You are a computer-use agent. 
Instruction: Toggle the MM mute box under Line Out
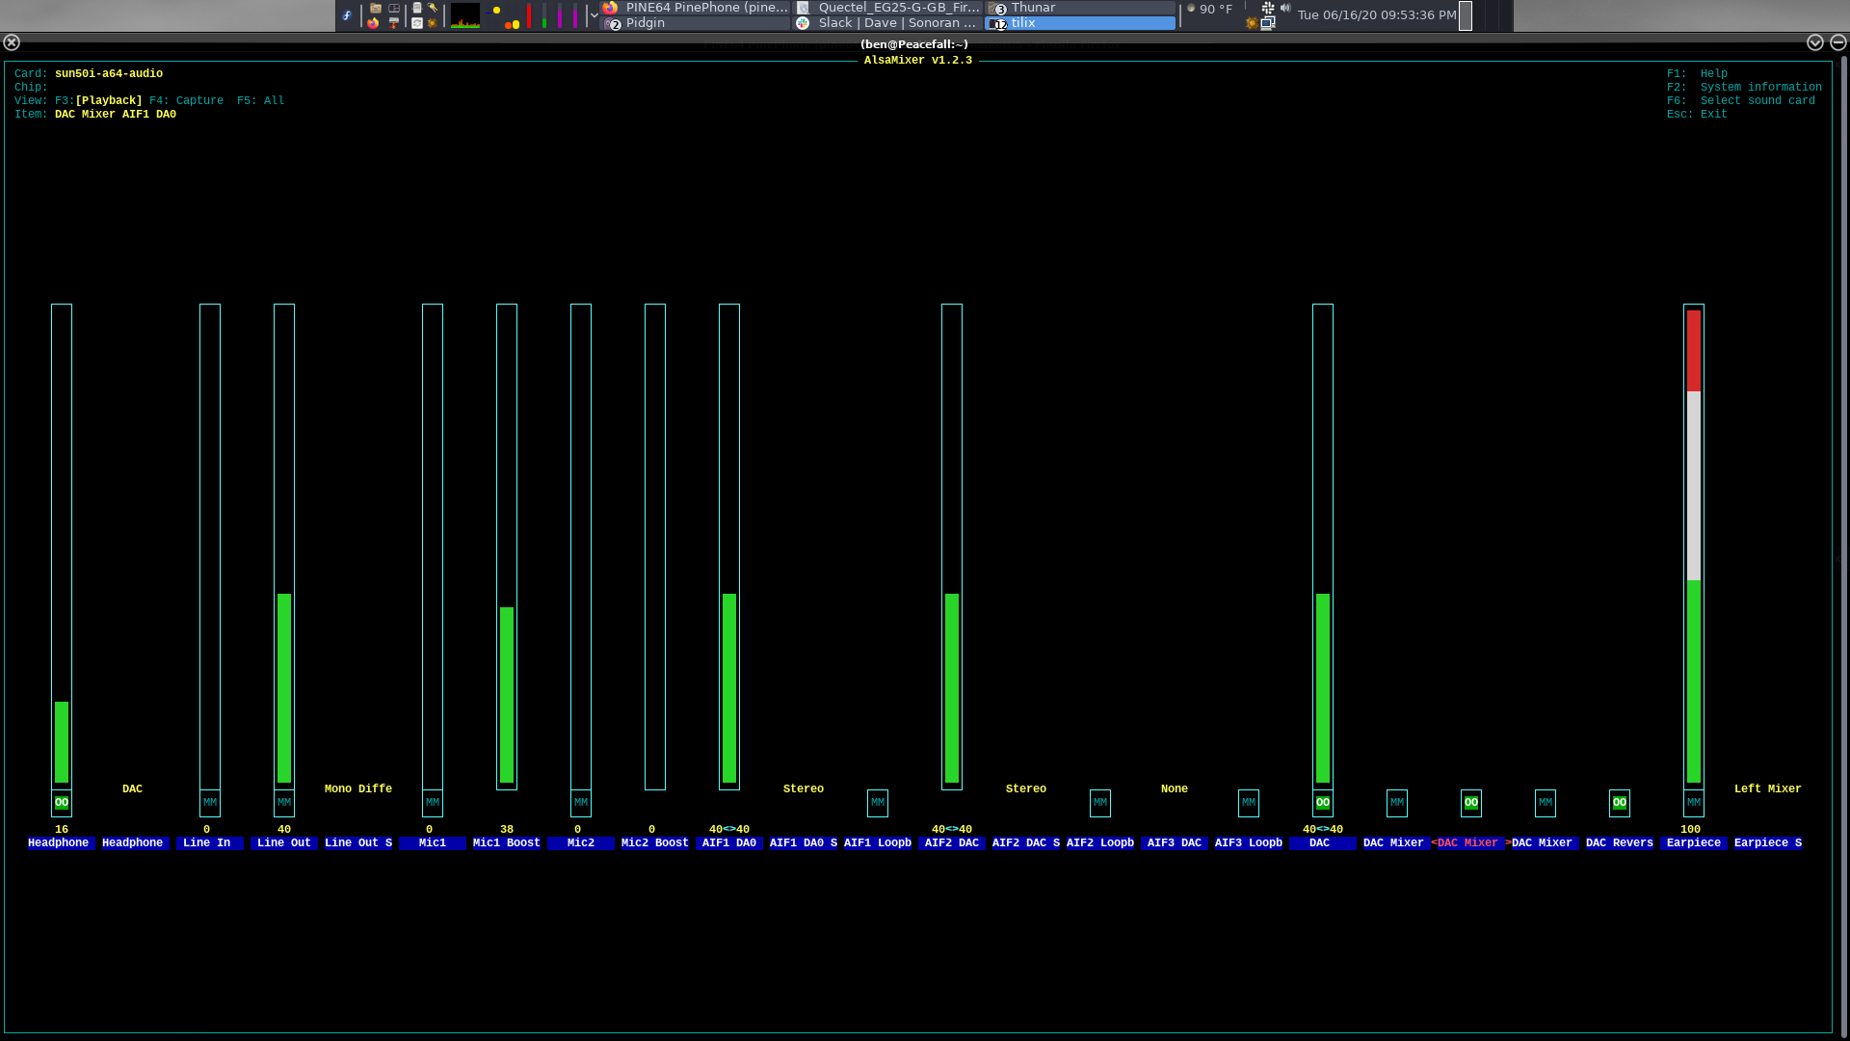coord(284,803)
